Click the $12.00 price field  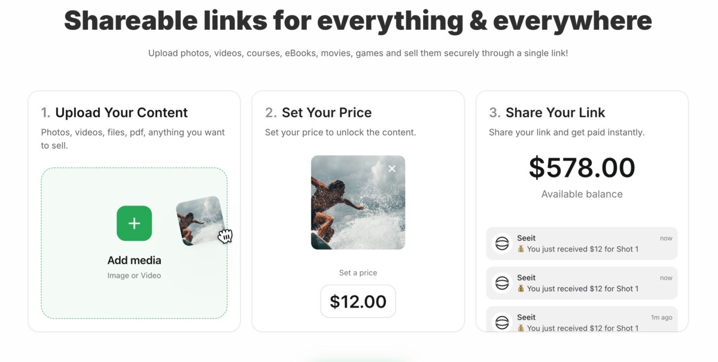[x=358, y=301]
